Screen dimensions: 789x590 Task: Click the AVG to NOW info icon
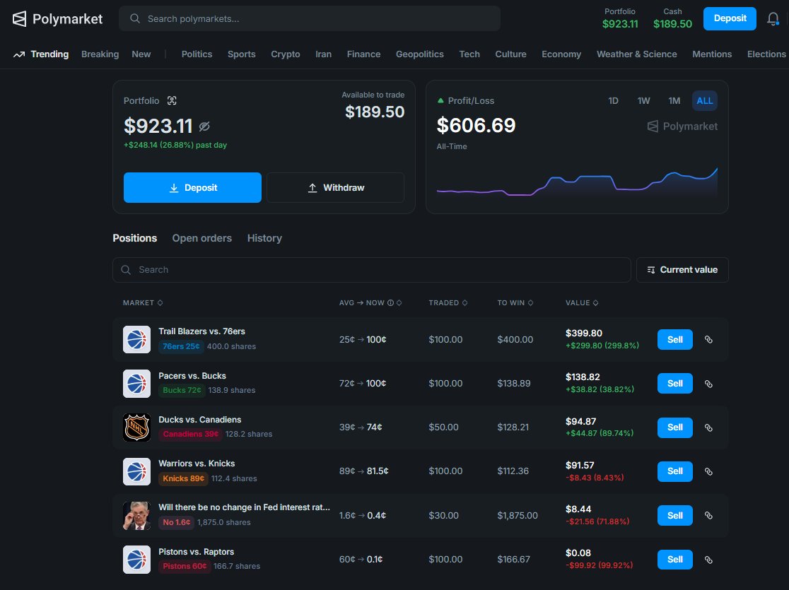click(x=390, y=303)
